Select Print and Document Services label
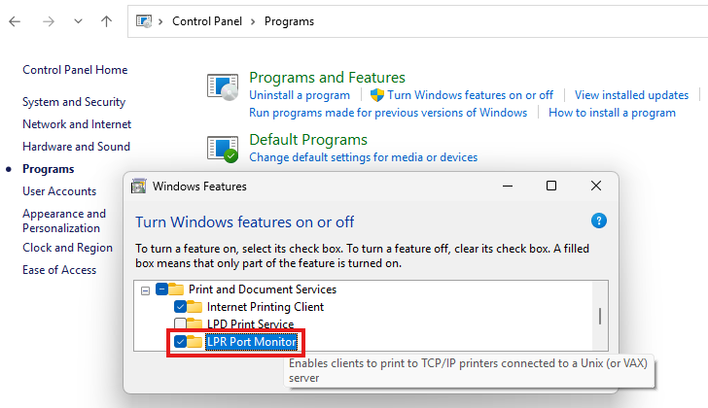Image resolution: width=708 pixels, height=408 pixels. (263, 289)
